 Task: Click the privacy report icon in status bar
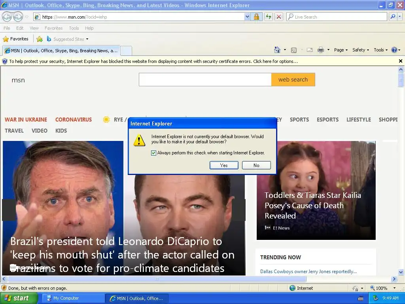(x=356, y=288)
